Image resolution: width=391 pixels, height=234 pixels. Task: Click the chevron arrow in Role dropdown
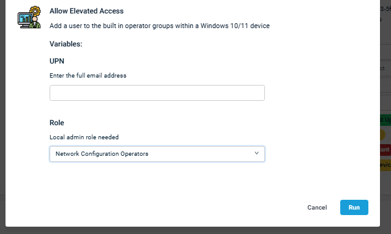pyautogui.click(x=256, y=153)
